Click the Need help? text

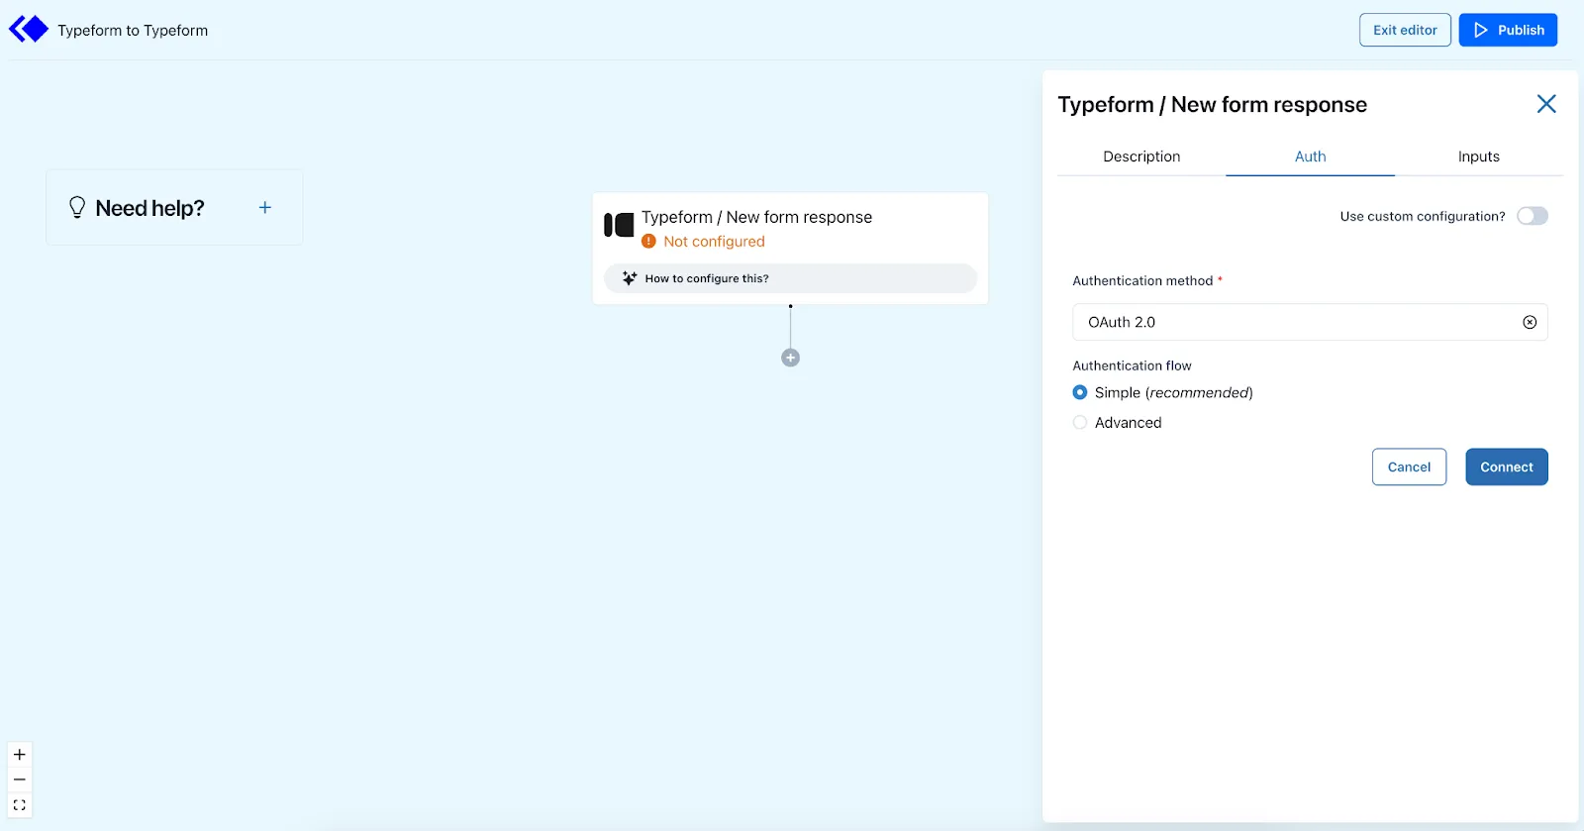tap(149, 208)
